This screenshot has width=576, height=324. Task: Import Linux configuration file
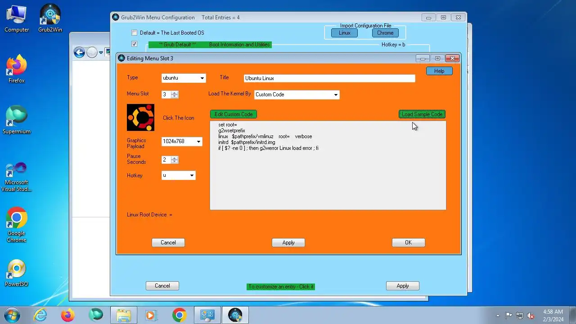tap(345, 33)
